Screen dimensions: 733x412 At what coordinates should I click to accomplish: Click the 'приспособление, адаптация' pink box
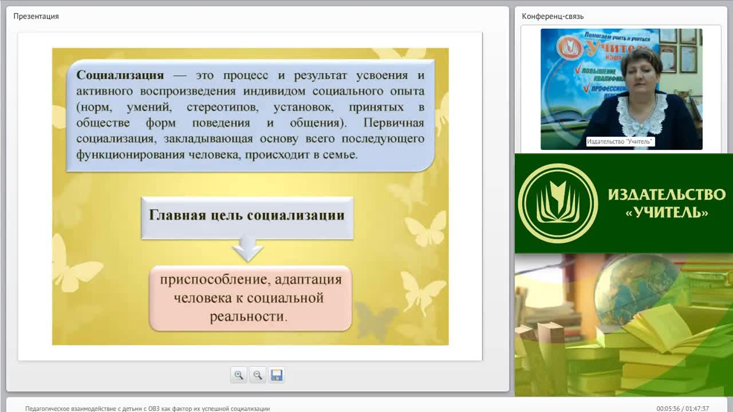coord(250,298)
